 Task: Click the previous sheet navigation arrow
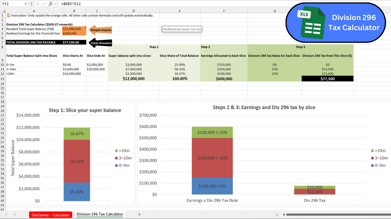pos(6,214)
